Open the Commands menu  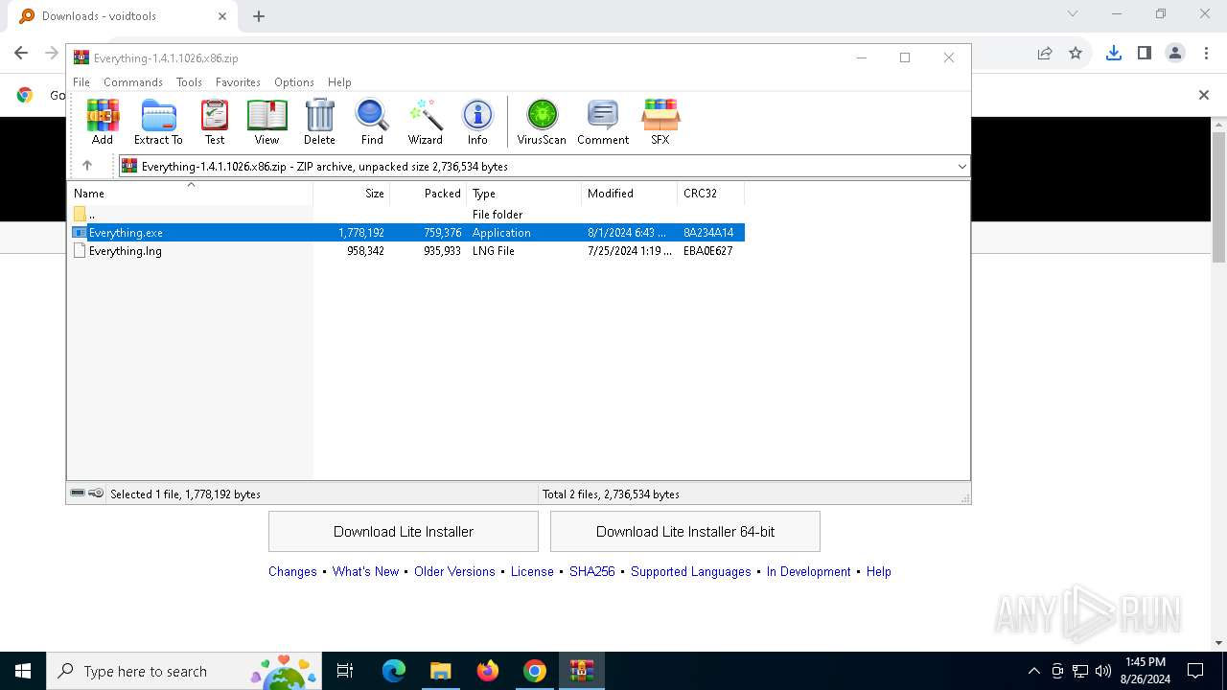133,82
